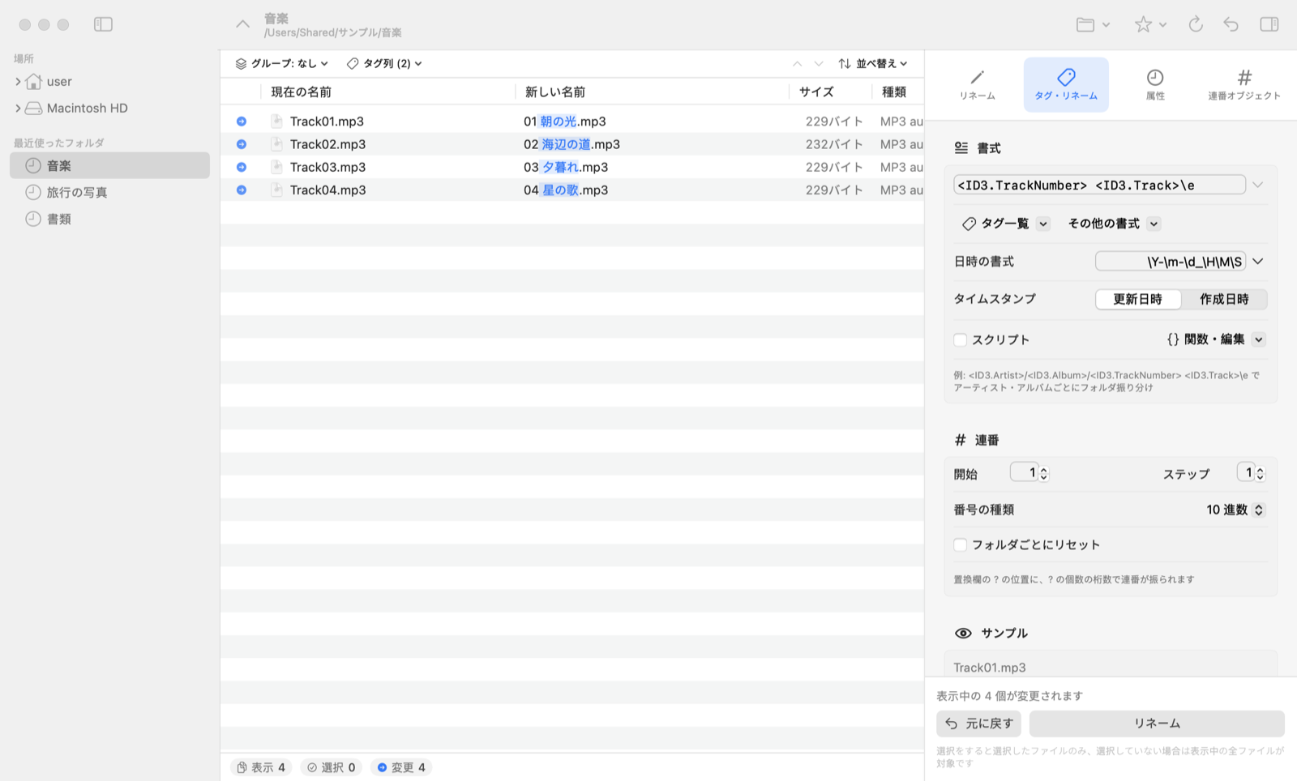Click the change marker of Track03.mp3

click(242, 167)
